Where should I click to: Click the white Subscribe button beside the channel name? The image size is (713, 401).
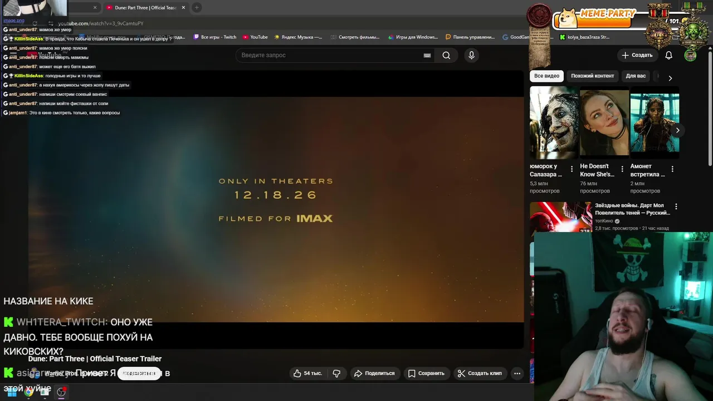[x=139, y=373]
